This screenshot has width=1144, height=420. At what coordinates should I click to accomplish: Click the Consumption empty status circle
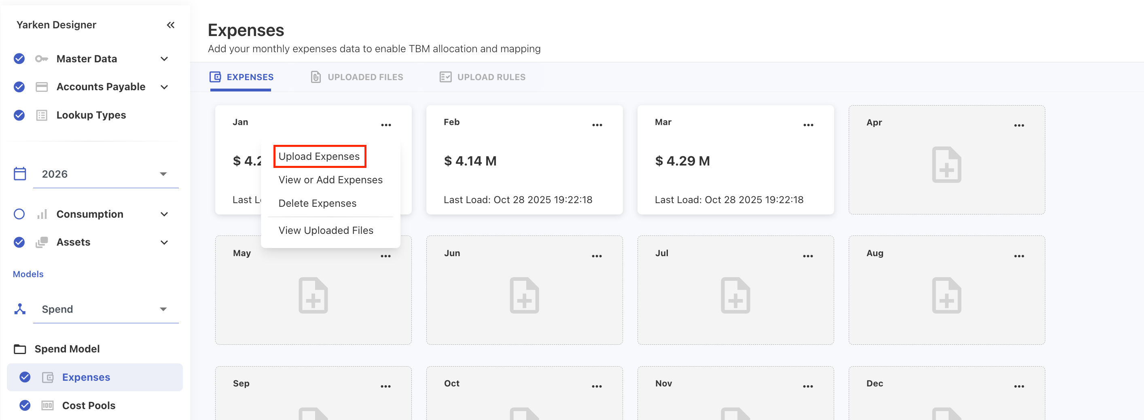[19, 214]
